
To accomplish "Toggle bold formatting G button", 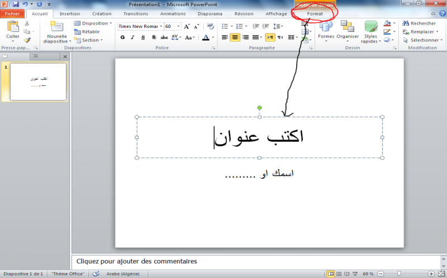I will pyautogui.click(x=122, y=37).
